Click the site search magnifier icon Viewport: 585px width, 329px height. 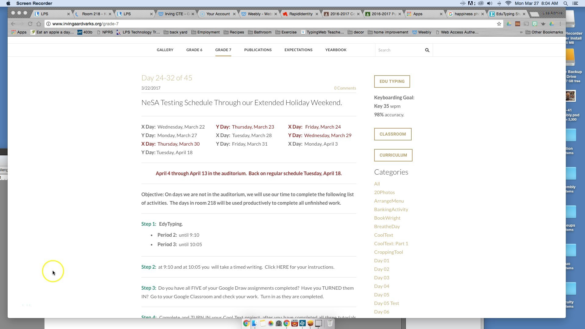(x=427, y=50)
